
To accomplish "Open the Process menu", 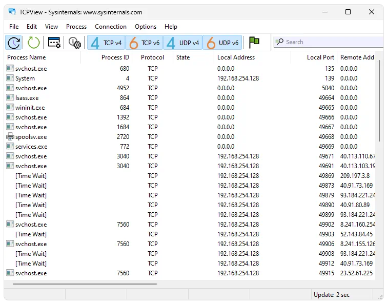I will [76, 27].
